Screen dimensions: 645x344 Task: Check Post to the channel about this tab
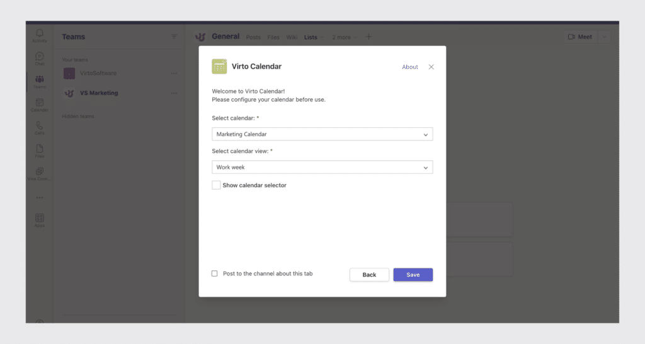215,273
